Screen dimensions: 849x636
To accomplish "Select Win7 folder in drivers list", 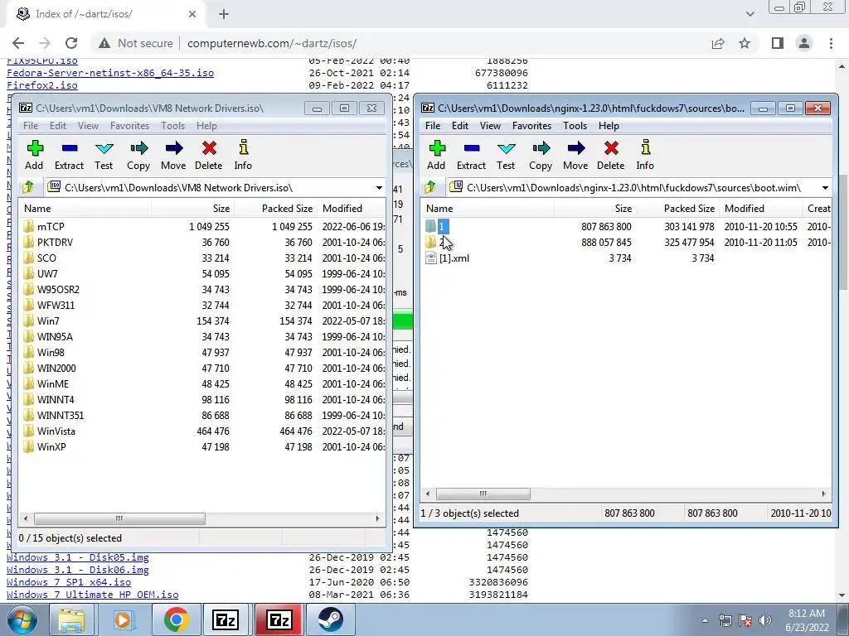I will tap(47, 321).
